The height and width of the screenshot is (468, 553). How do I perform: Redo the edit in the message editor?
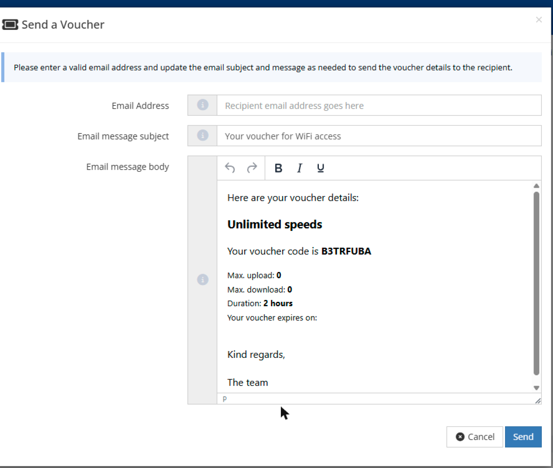tap(252, 168)
